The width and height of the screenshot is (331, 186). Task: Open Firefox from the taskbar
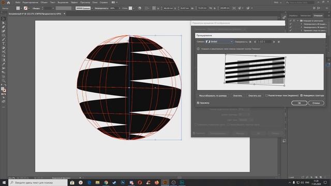[156, 182]
